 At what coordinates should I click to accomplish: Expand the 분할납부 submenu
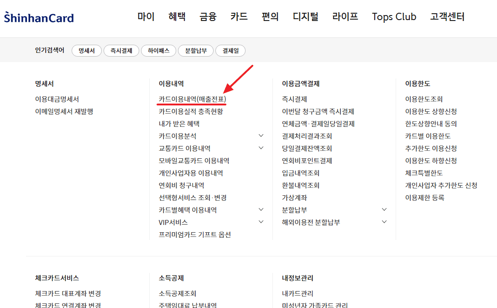click(384, 209)
